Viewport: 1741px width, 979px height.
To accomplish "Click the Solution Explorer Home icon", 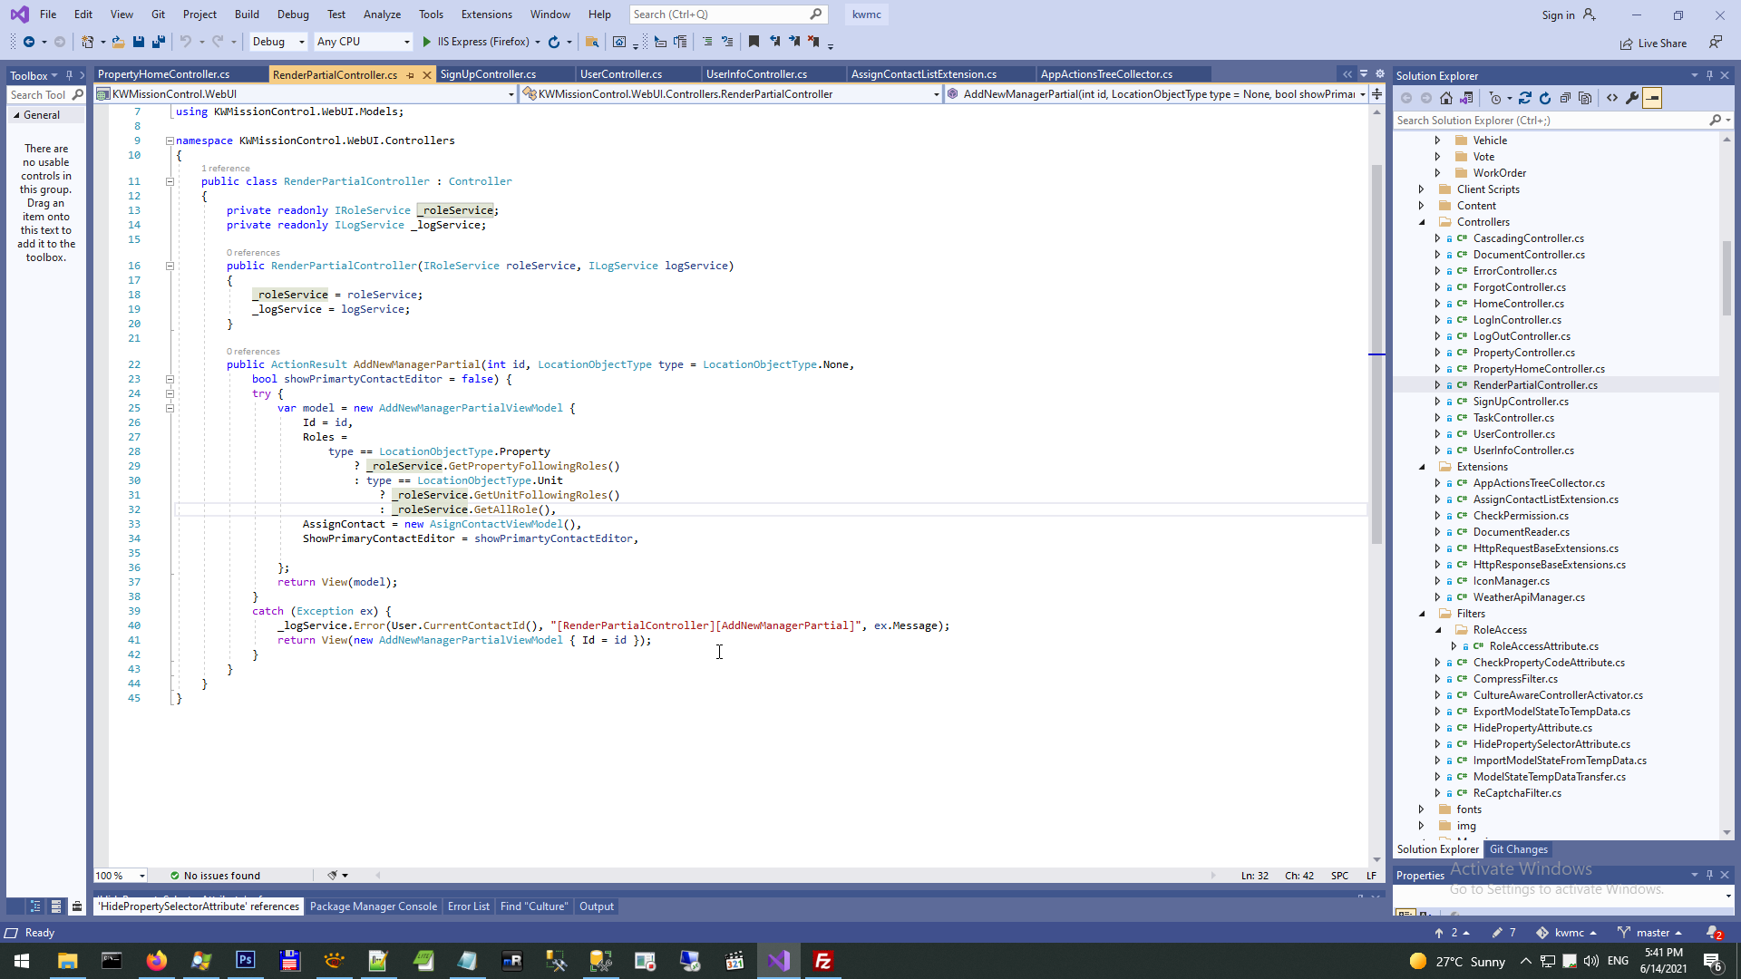I will click(1446, 98).
